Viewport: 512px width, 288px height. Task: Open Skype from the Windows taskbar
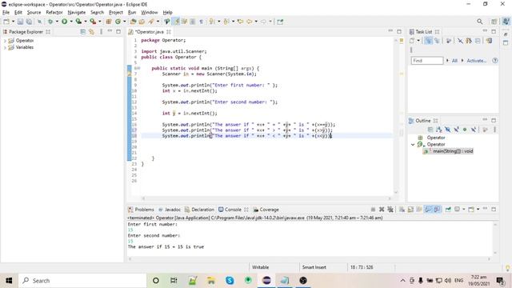pyautogui.click(x=230, y=281)
